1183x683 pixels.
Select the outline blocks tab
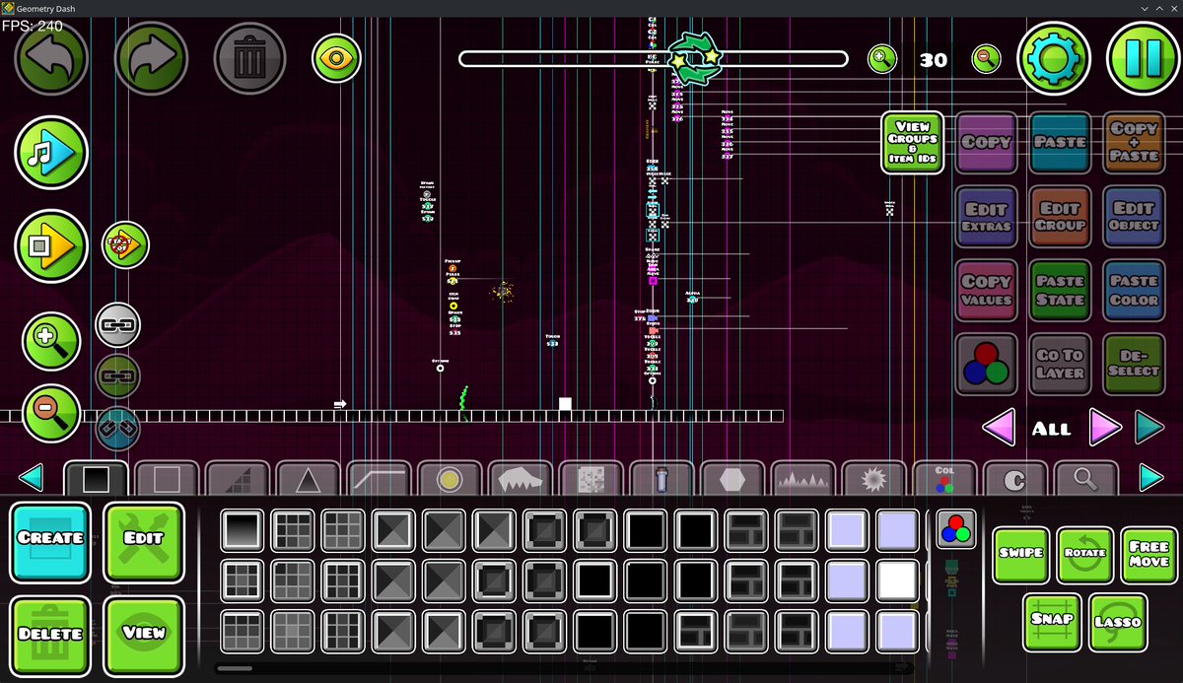click(x=167, y=479)
